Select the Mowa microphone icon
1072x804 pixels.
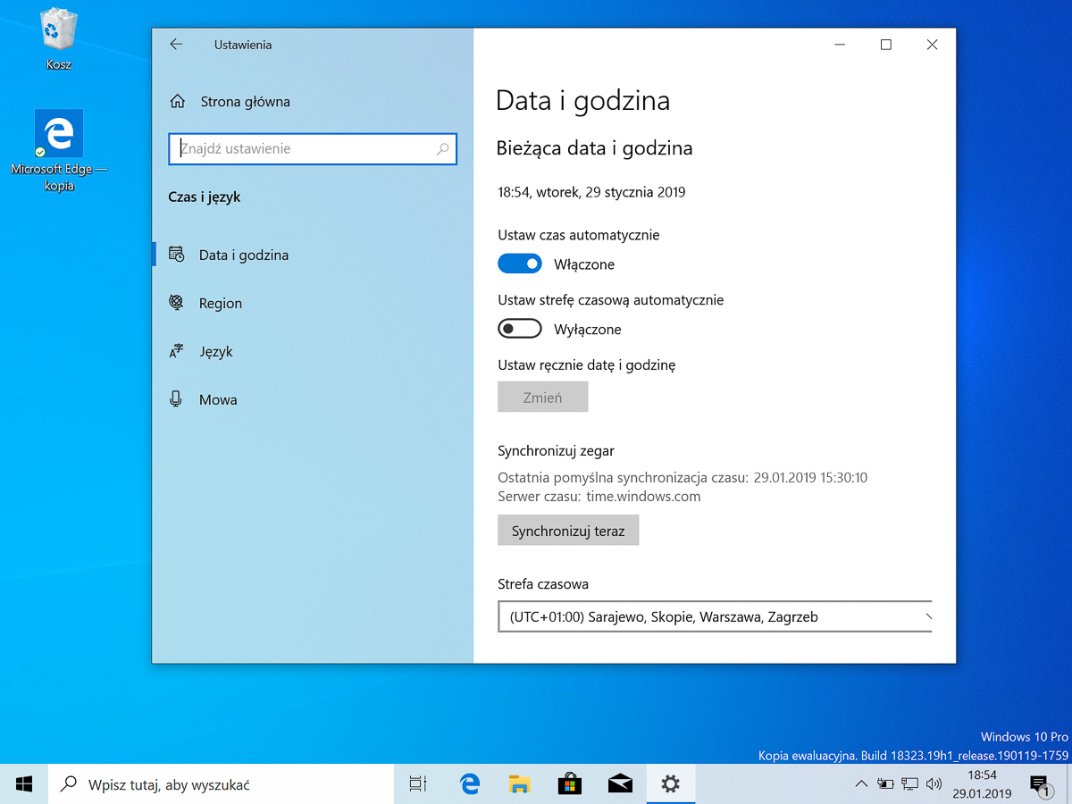click(177, 399)
